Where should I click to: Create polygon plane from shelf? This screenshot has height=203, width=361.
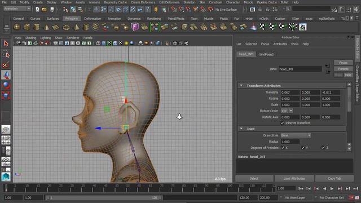coord(56,27)
